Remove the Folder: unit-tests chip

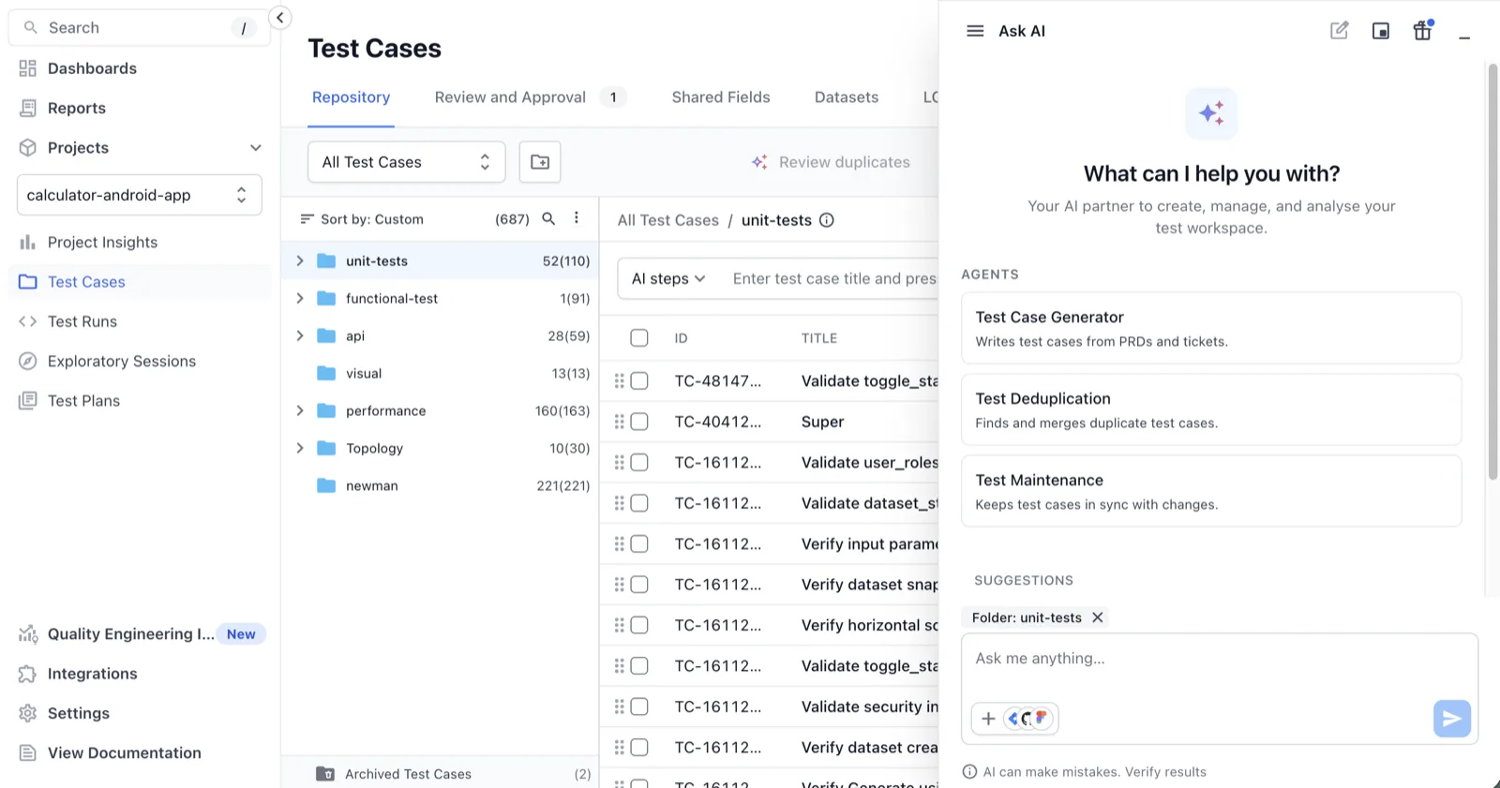point(1098,617)
